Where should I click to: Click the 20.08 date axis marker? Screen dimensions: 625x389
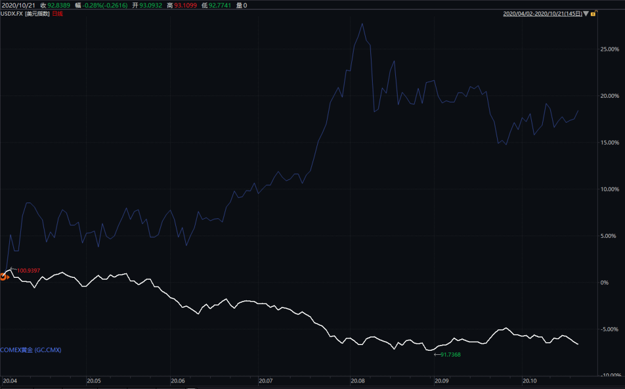358,381
